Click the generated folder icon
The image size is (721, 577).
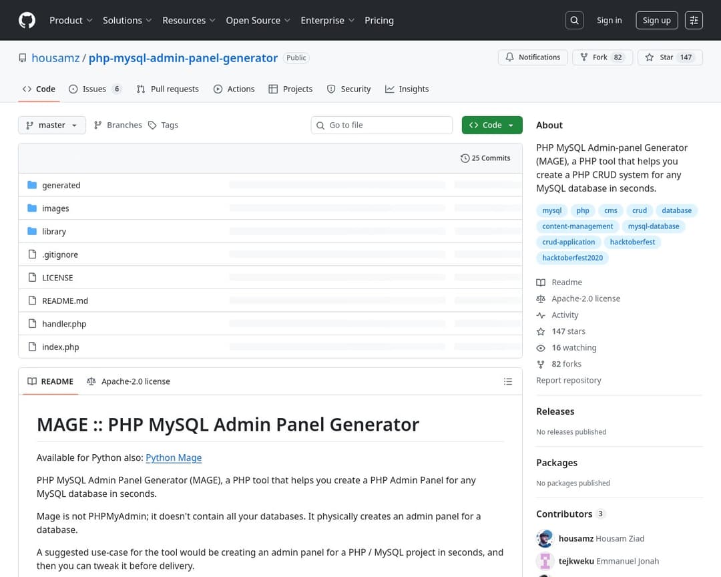[32, 185]
